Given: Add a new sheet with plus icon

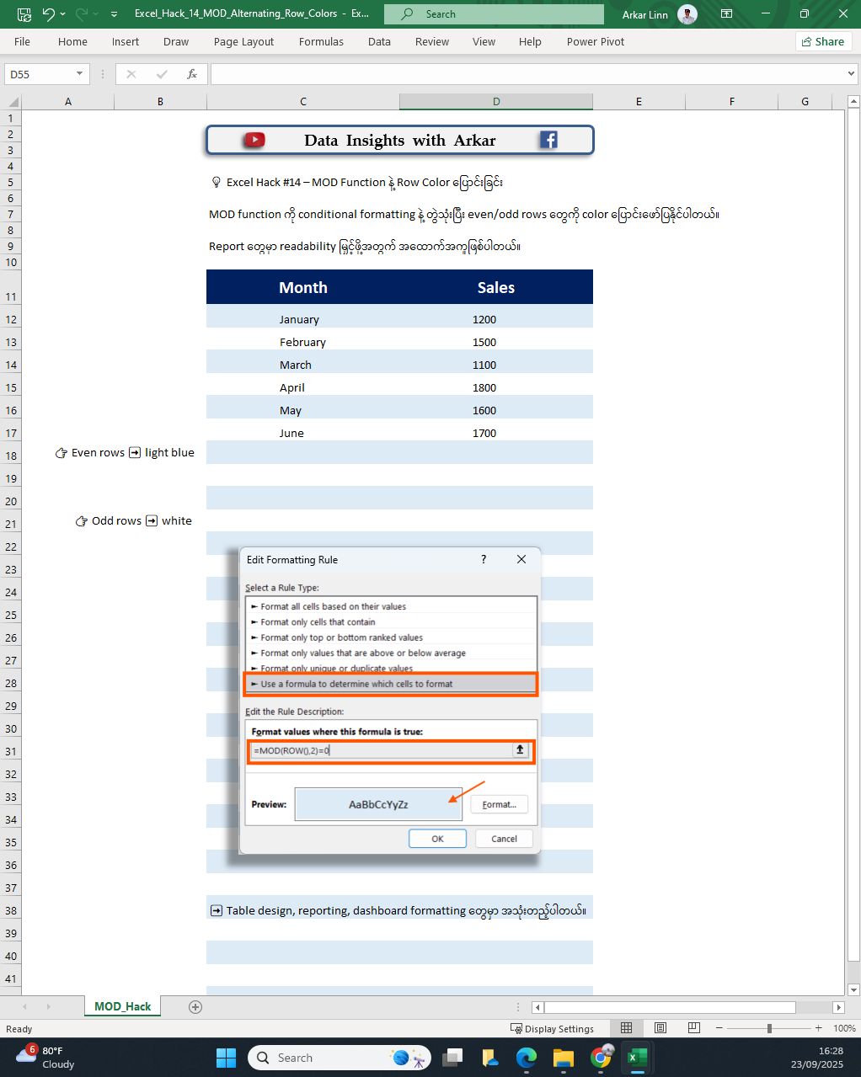Looking at the screenshot, I should pos(195,1007).
